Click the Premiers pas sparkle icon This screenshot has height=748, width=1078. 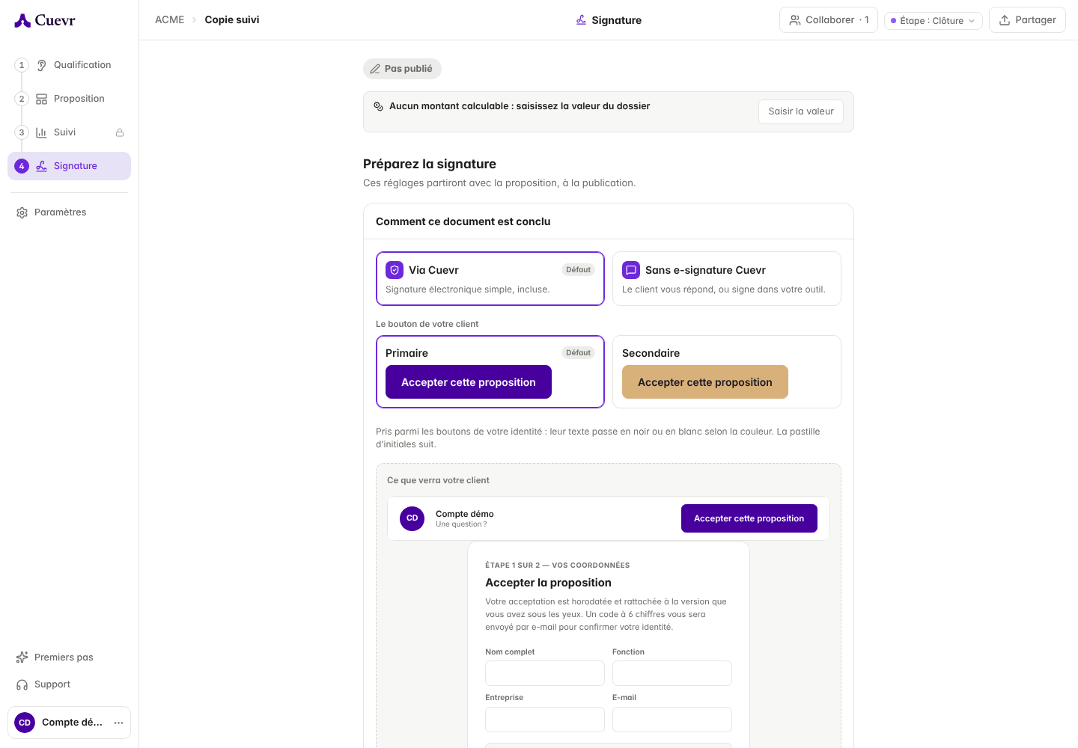(x=22, y=657)
